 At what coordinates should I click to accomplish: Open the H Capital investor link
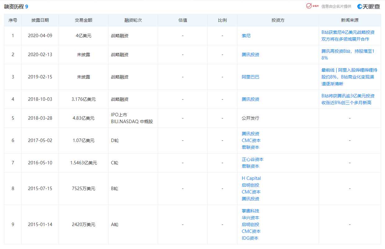pyautogui.click(x=251, y=178)
